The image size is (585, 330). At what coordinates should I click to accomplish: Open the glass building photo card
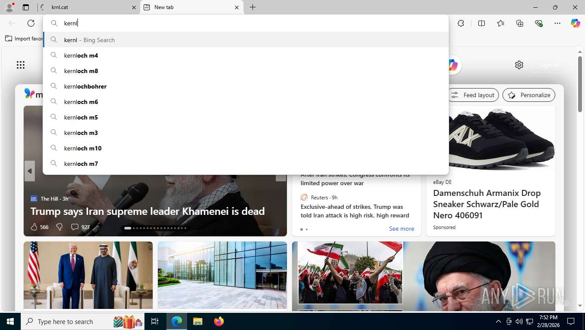click(x=222, y=275)
